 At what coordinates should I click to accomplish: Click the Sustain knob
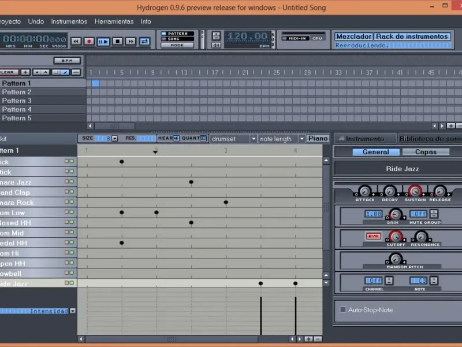click(x=415, y=191)
